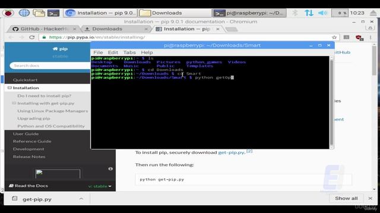Image resolution: width=380 pixels, height=213 pixels.
Task: Launch a terminal from the panel icon
Action: click(53, 13)
